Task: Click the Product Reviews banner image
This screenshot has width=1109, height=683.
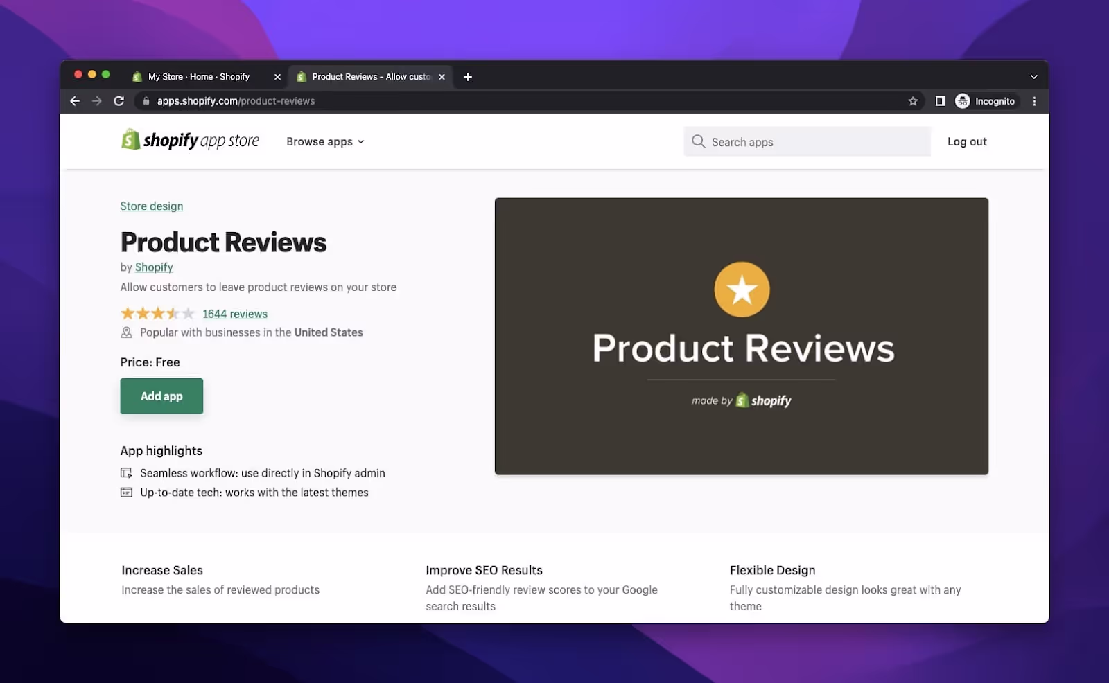Action: 742,337
